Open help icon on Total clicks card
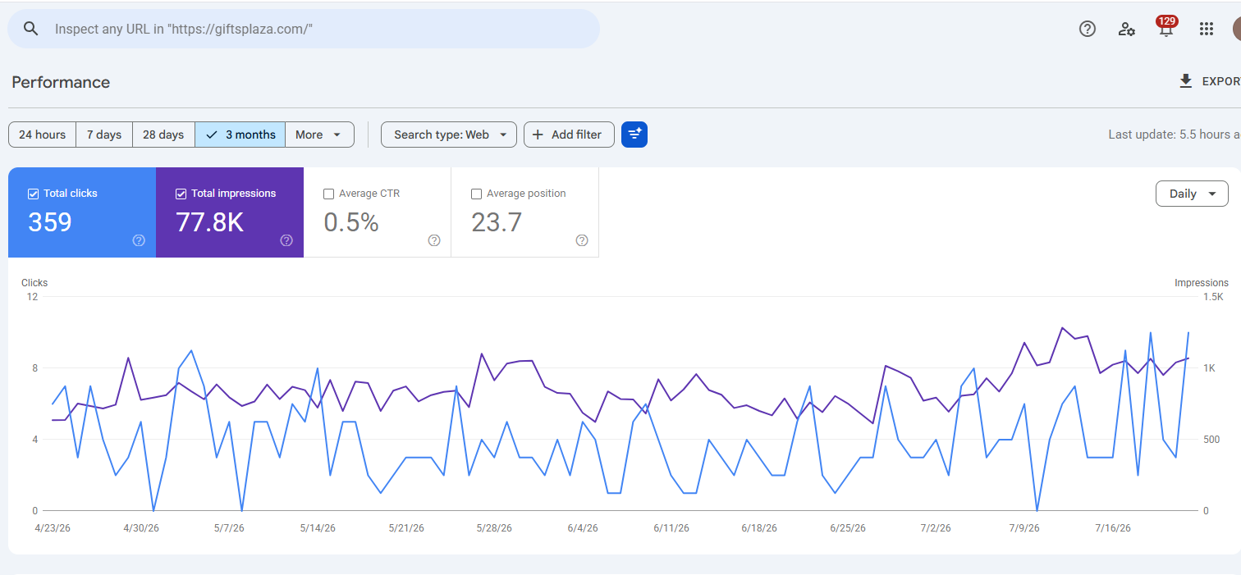 [139, 240]
